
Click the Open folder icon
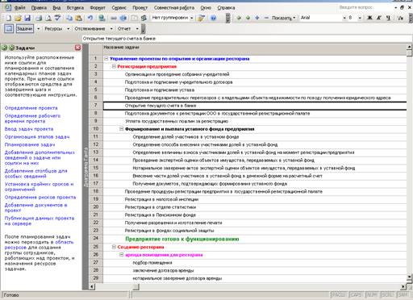18,18
